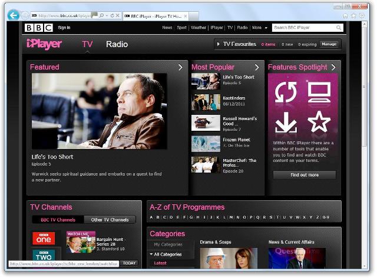
Task: Click the Sign in link
Action: (64, 28)
